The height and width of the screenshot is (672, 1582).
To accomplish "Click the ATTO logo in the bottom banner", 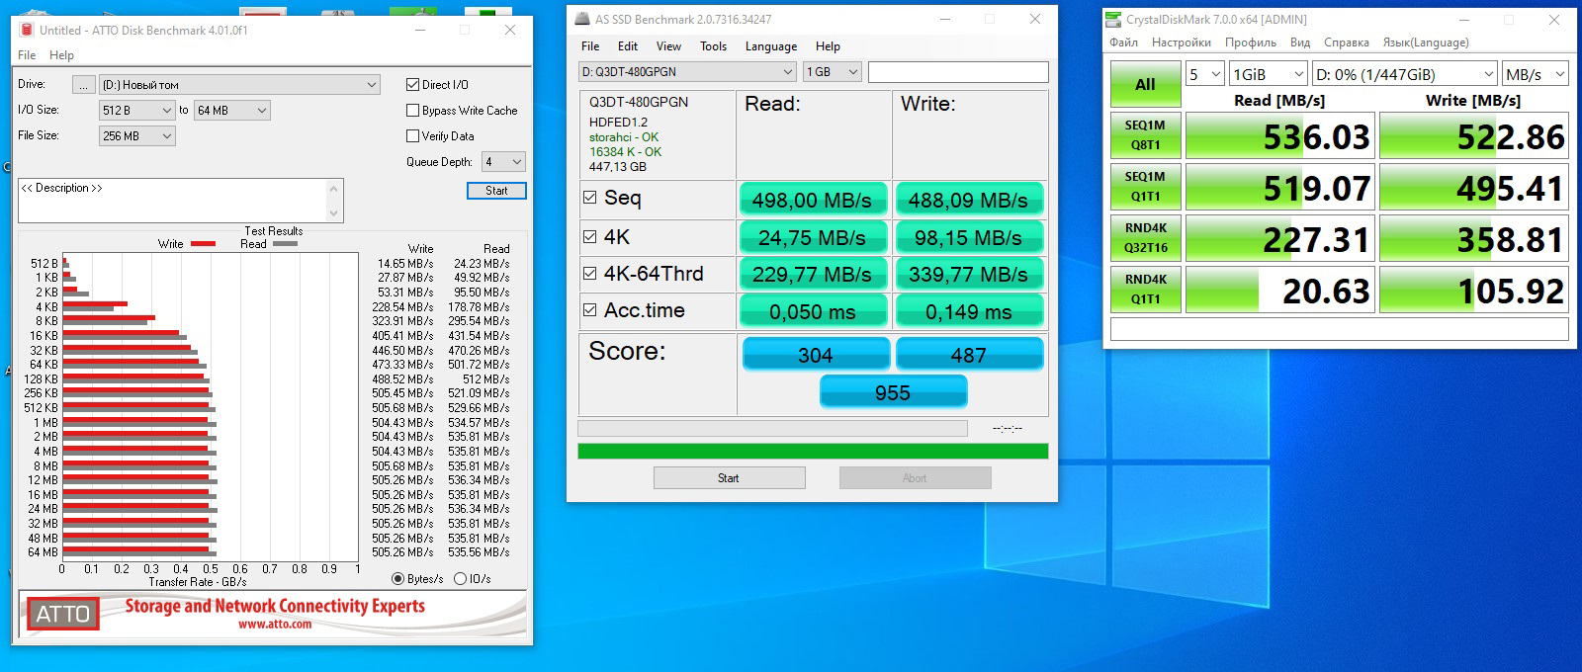I will 63,614.
